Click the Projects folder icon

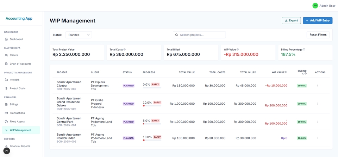(x=6, y=80)
